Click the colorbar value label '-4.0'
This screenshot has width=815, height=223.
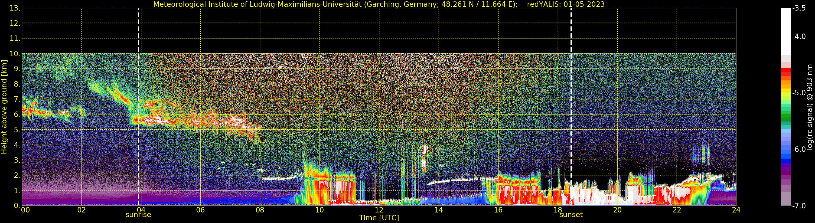pyautogui.click(x=799, y=36)
